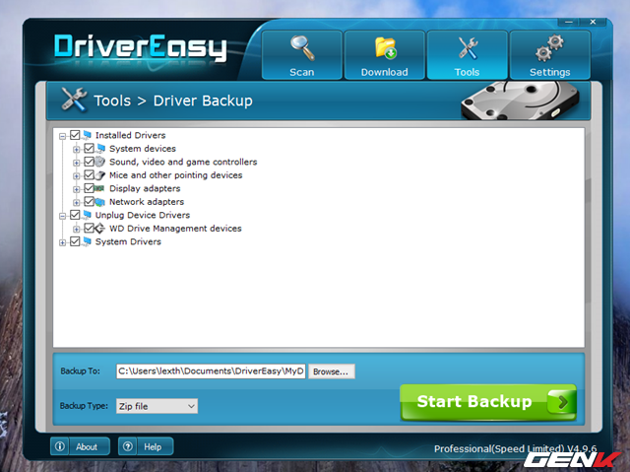This screenshot has height=472, width=630.
Task: Click the WD Drive Management devices icon
Action: (x=100, y=229)
